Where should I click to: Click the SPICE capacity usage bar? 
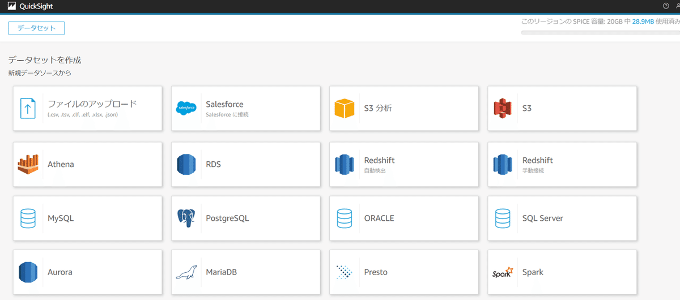pos(600,33)
